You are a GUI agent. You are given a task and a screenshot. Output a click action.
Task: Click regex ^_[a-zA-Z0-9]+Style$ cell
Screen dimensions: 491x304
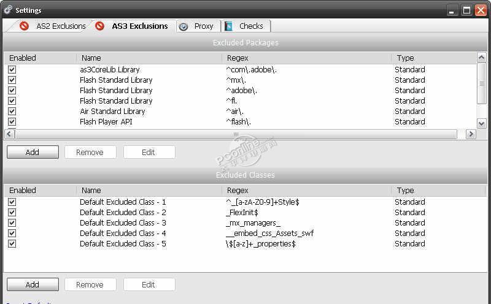pos(263,202)
